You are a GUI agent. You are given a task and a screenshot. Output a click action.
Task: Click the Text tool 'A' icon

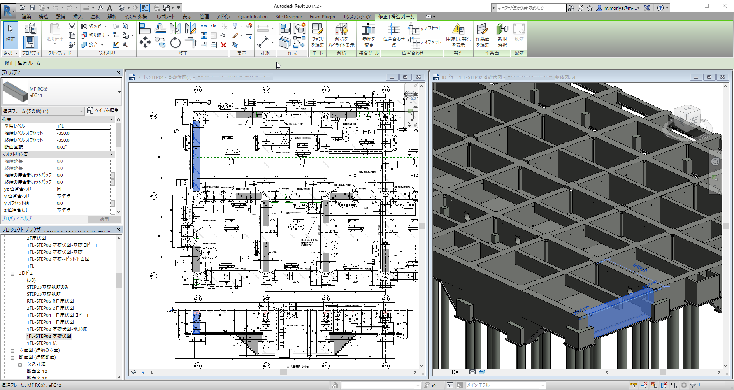pyautogui.click(x=110, y=7)
